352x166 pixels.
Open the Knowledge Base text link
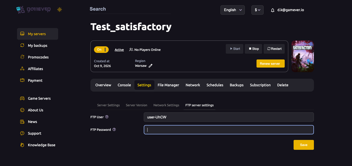[x=42, y=145]
